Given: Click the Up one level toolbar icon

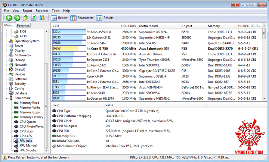Looking at the screenshot, I should [x=25, y=18].
